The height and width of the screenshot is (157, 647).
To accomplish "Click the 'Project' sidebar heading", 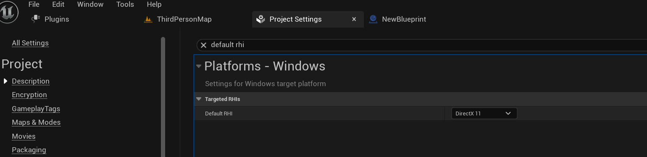I will coord(22,64).
